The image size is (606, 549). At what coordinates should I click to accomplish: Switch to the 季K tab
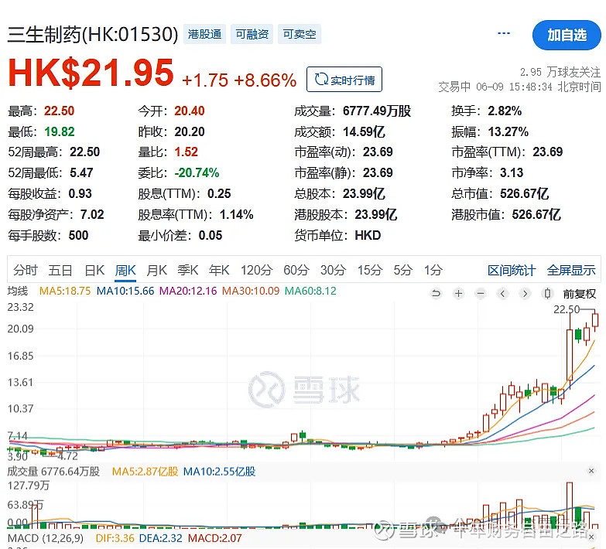tap(188, 271)
